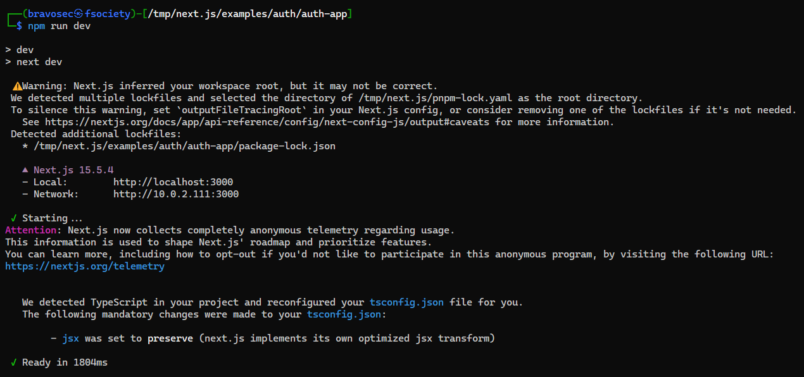Click the warning triangle icon
The image size is (804, 377).
17,86
